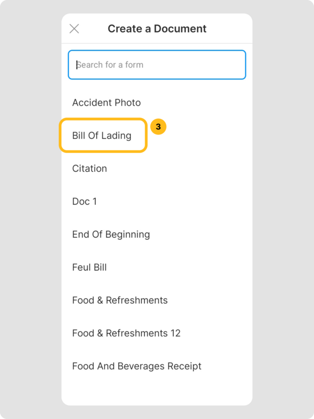This screenshot has height=419, width=314.
Task: Pick the Doc 1 form
Action: click(84, 202)
